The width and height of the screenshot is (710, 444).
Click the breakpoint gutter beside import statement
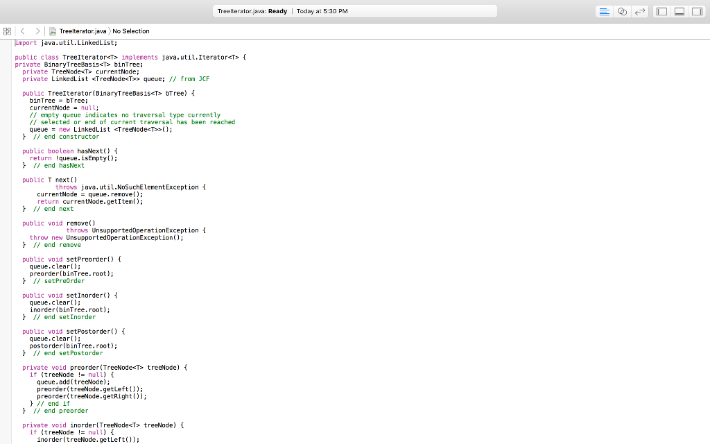[8, 43]
